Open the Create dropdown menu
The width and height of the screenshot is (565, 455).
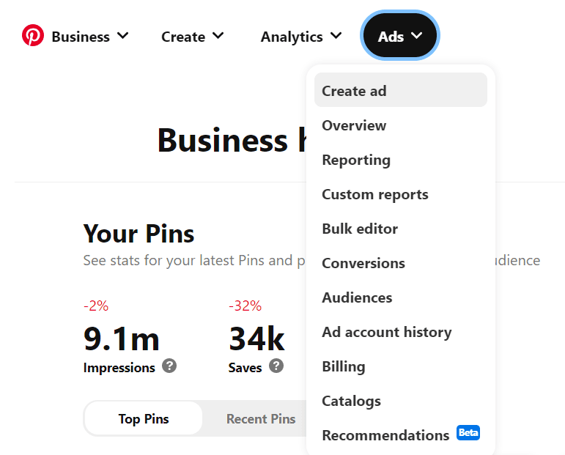pos(193,36)
